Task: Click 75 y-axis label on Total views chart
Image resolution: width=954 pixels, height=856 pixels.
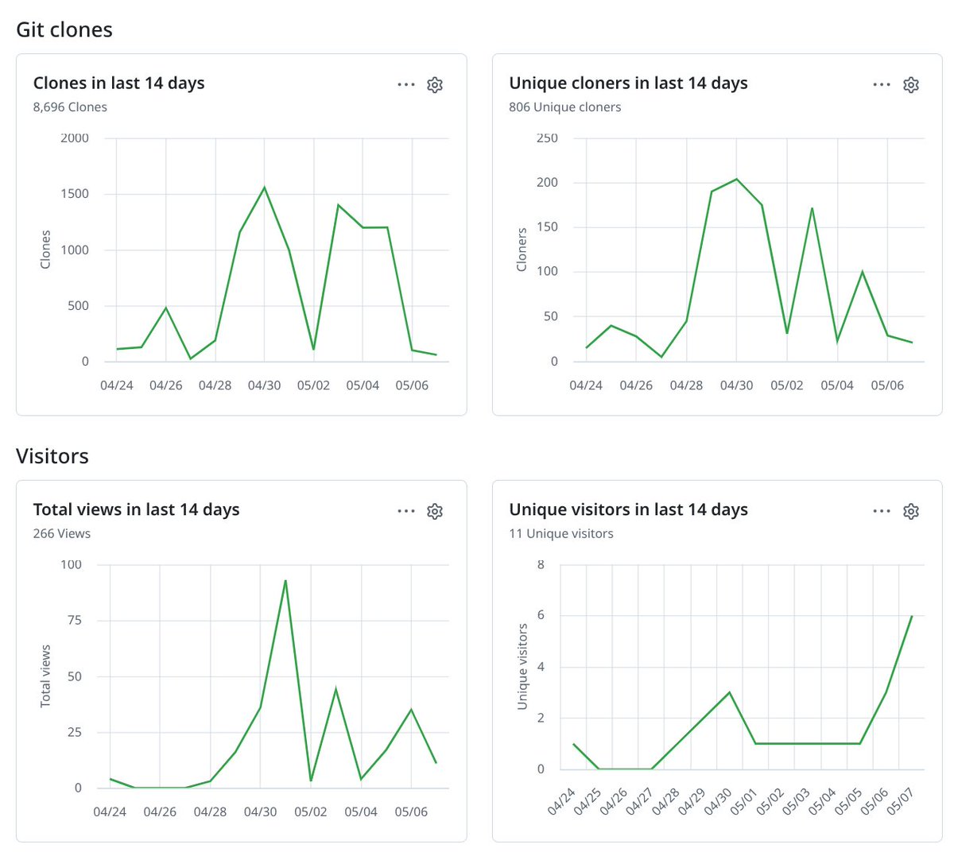Action: point(75,621)
